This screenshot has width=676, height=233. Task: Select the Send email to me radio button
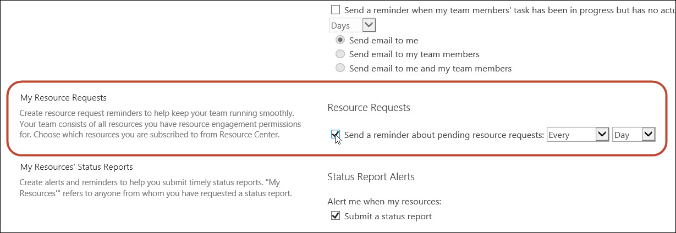(x=340, y=40)
